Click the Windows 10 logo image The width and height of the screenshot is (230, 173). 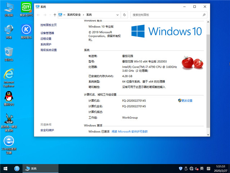pyautogui.click(x=166, y=31)
